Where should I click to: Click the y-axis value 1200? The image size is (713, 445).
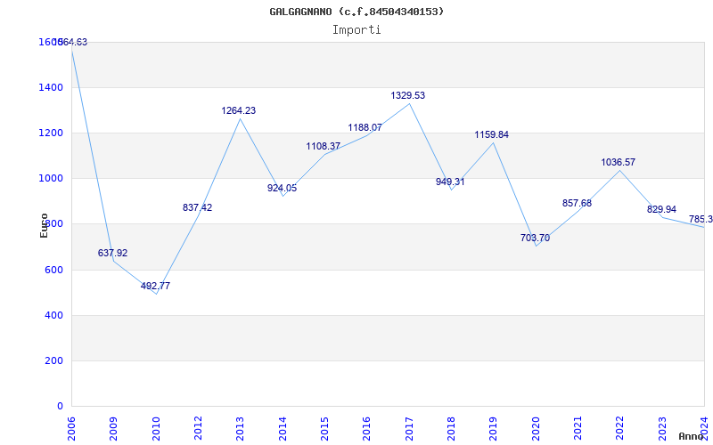pos(49,133)
